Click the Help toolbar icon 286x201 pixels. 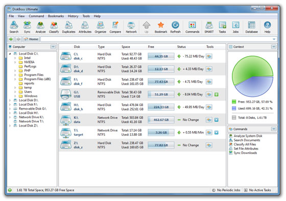tap(267, 27)
